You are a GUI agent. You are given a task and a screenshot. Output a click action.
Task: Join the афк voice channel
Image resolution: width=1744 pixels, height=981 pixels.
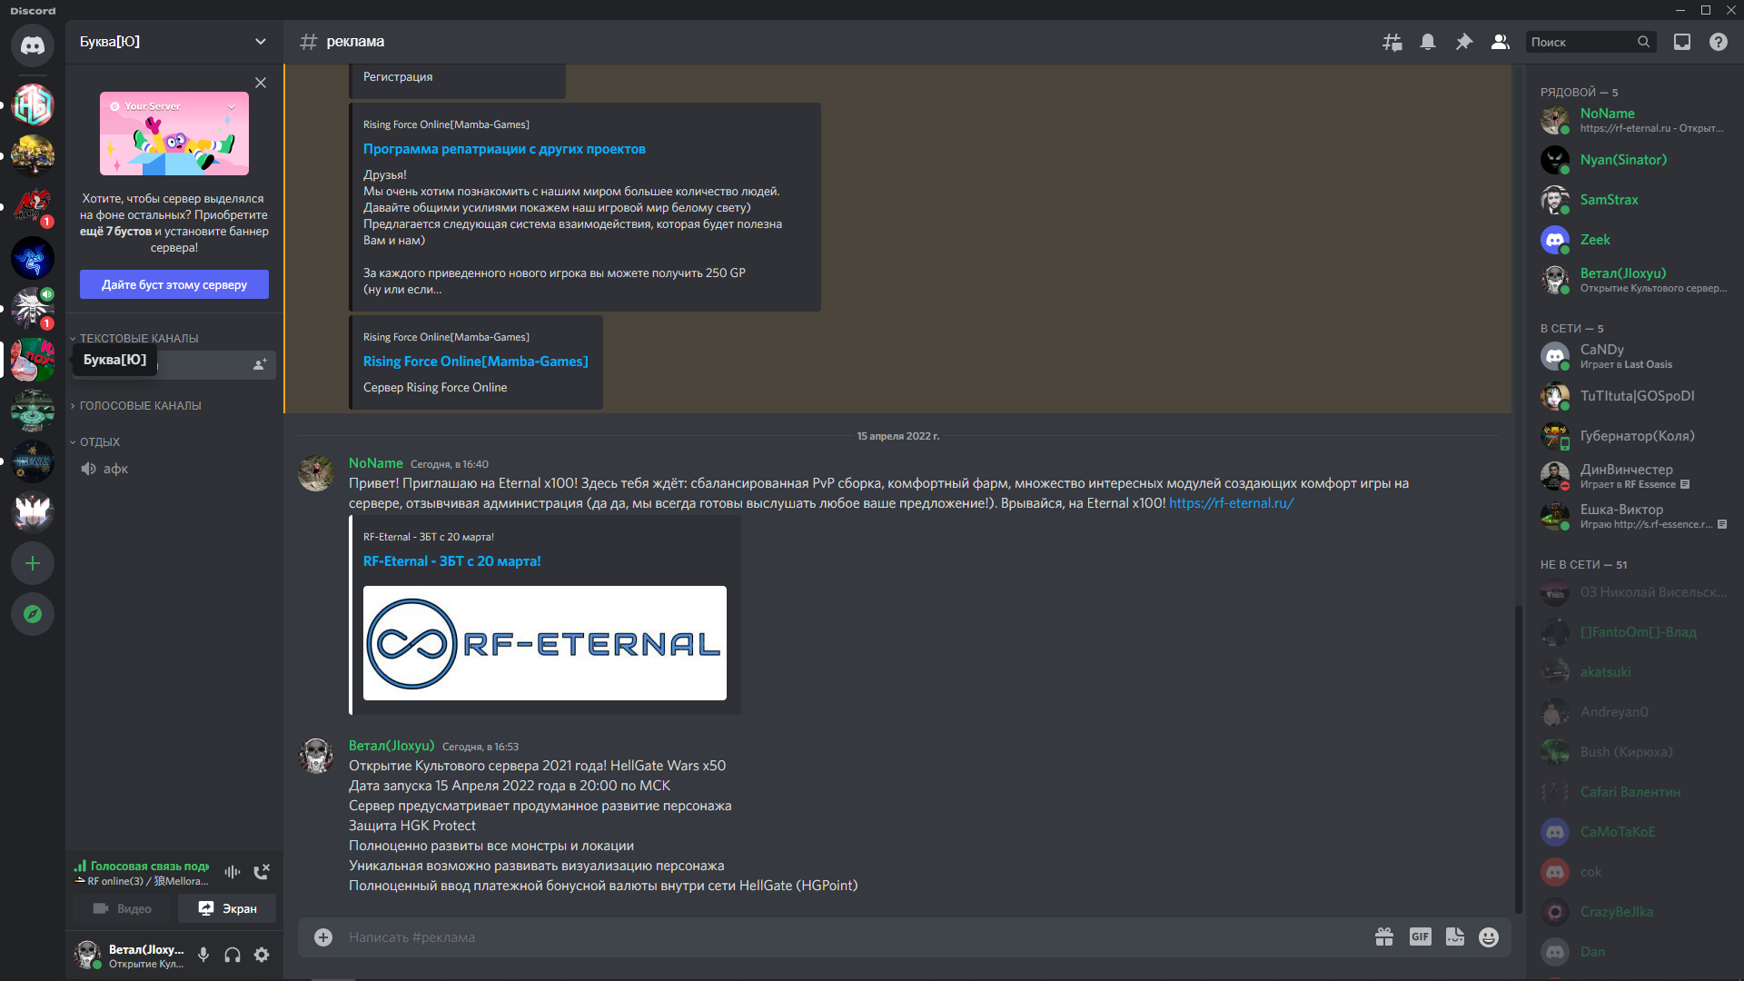point(174,469)
